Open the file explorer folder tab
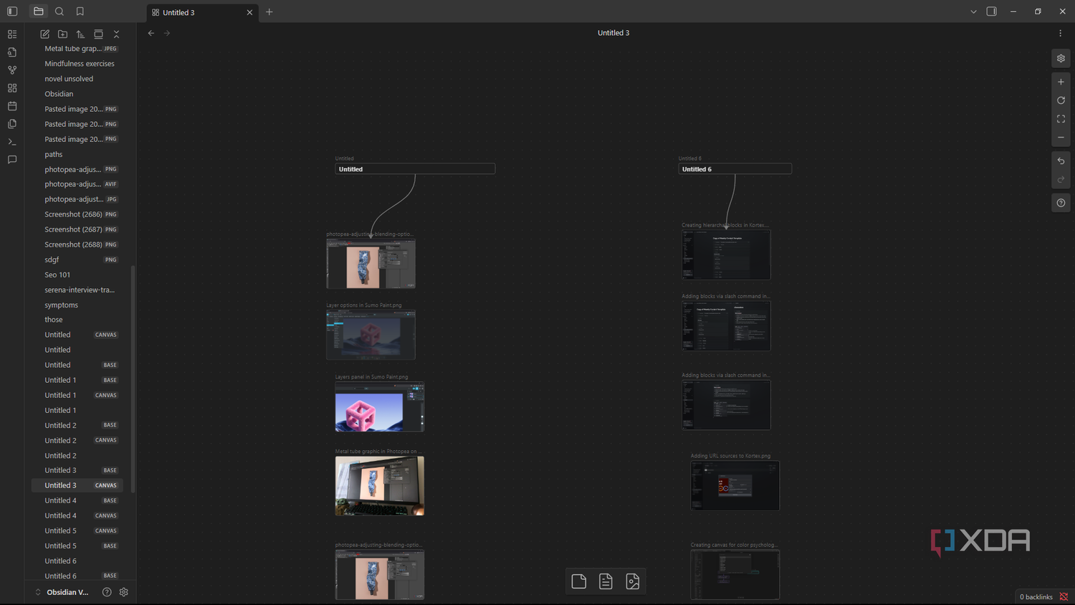1075x605 pixels. pos(39,11)
